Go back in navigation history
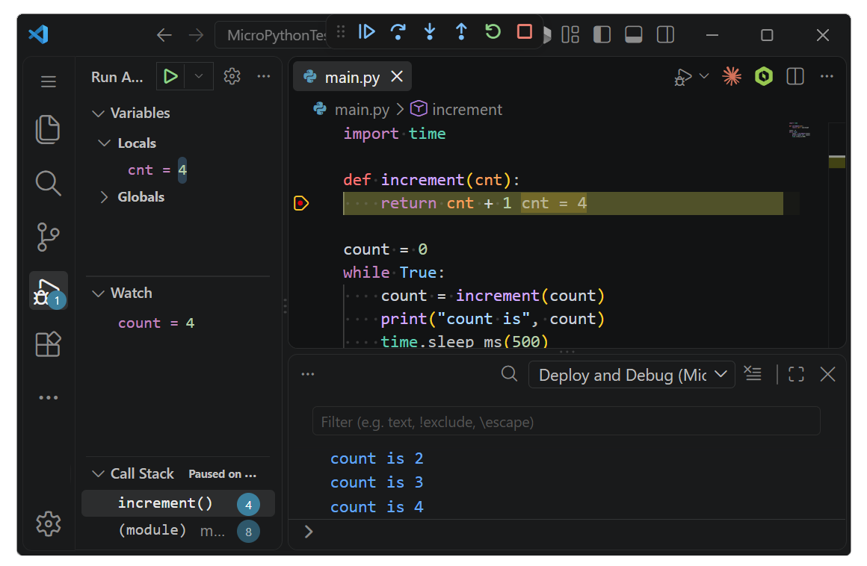Viewport: 867px width, 566px height. pos(164,35)
